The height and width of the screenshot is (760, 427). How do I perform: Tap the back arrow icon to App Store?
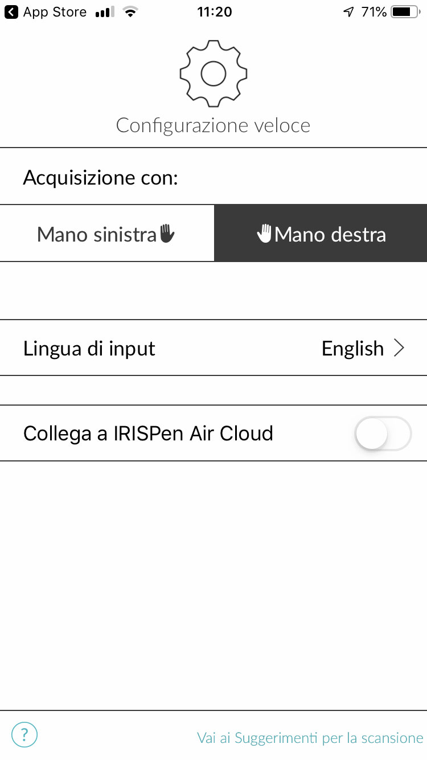point(11,12)
